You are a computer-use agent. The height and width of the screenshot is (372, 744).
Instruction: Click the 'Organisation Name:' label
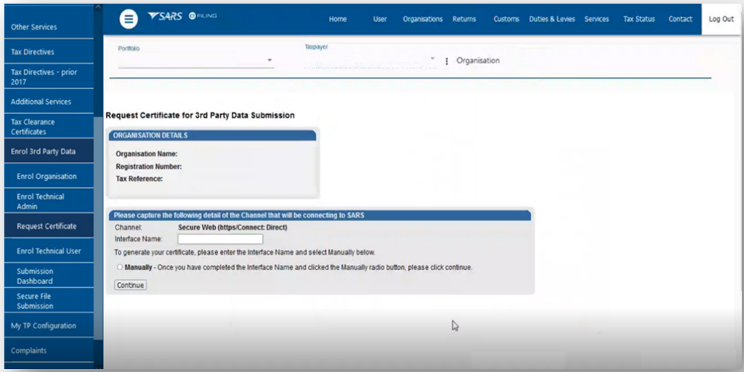pyautogui.click(x=147, y=154)
